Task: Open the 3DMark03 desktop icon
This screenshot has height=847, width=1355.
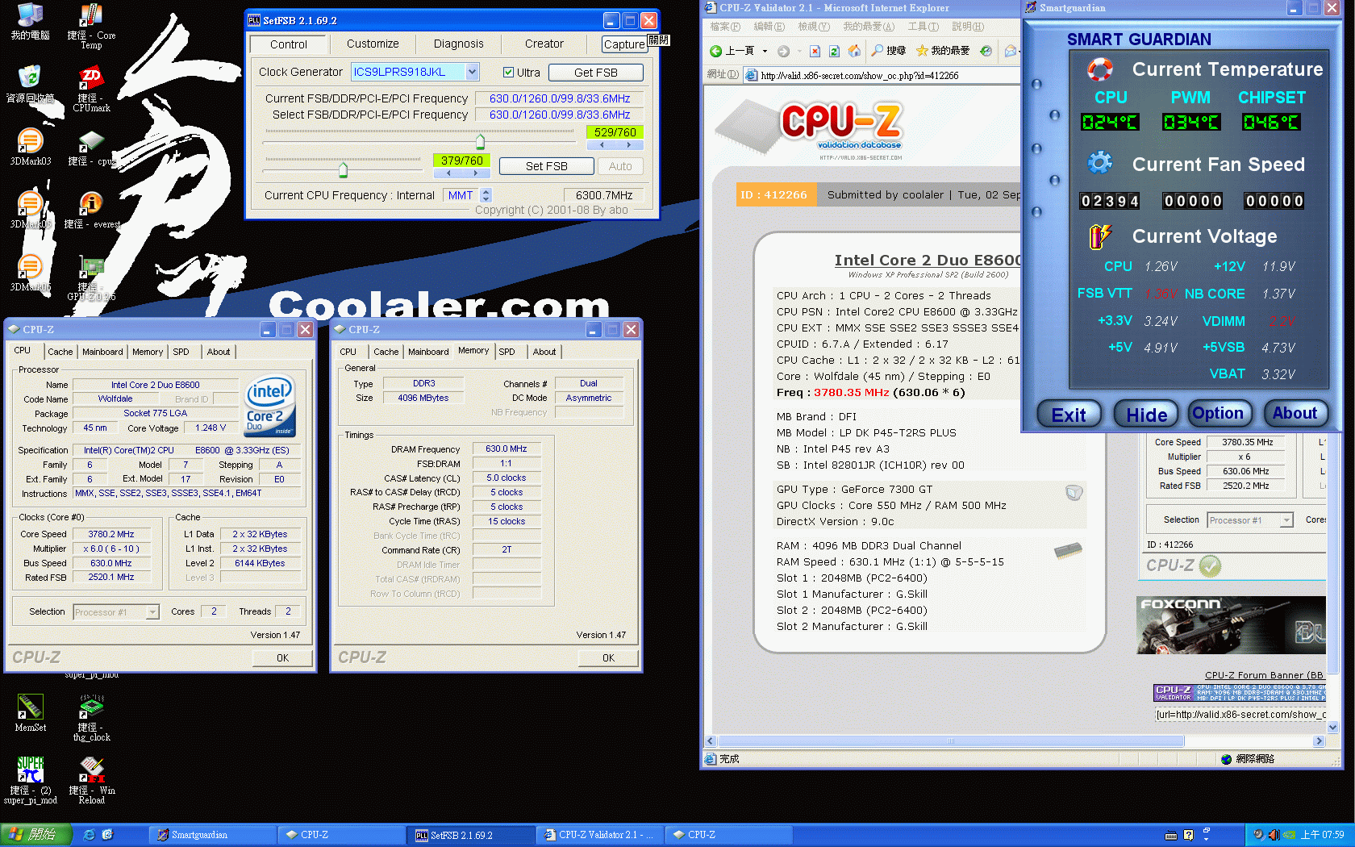Action: click(x=30, y=140)
